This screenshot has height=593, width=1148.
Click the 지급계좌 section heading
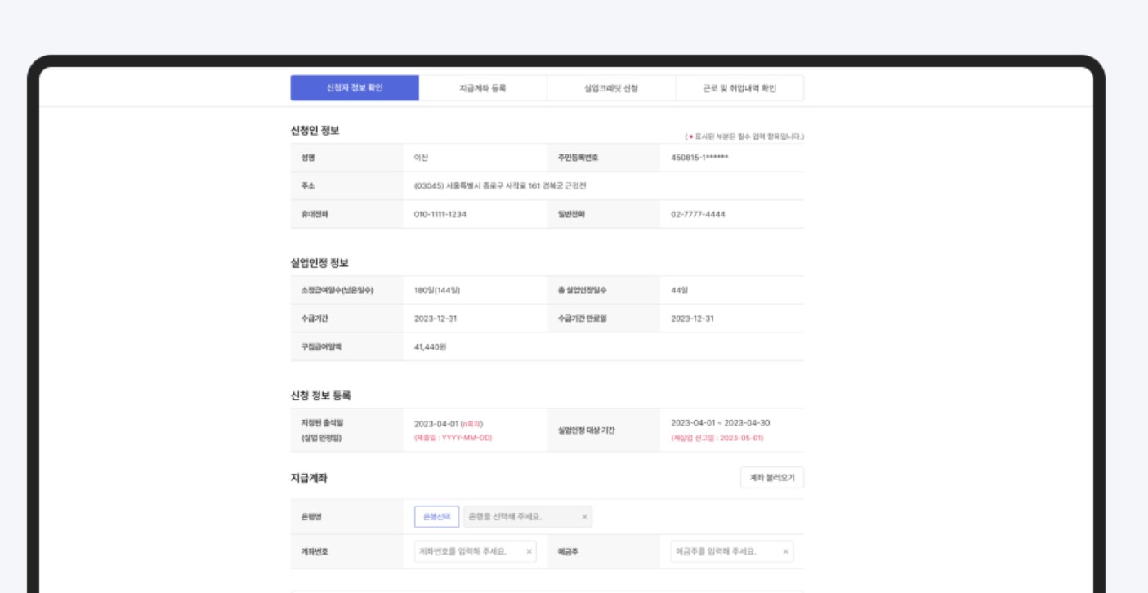click(x=310, y=478)
